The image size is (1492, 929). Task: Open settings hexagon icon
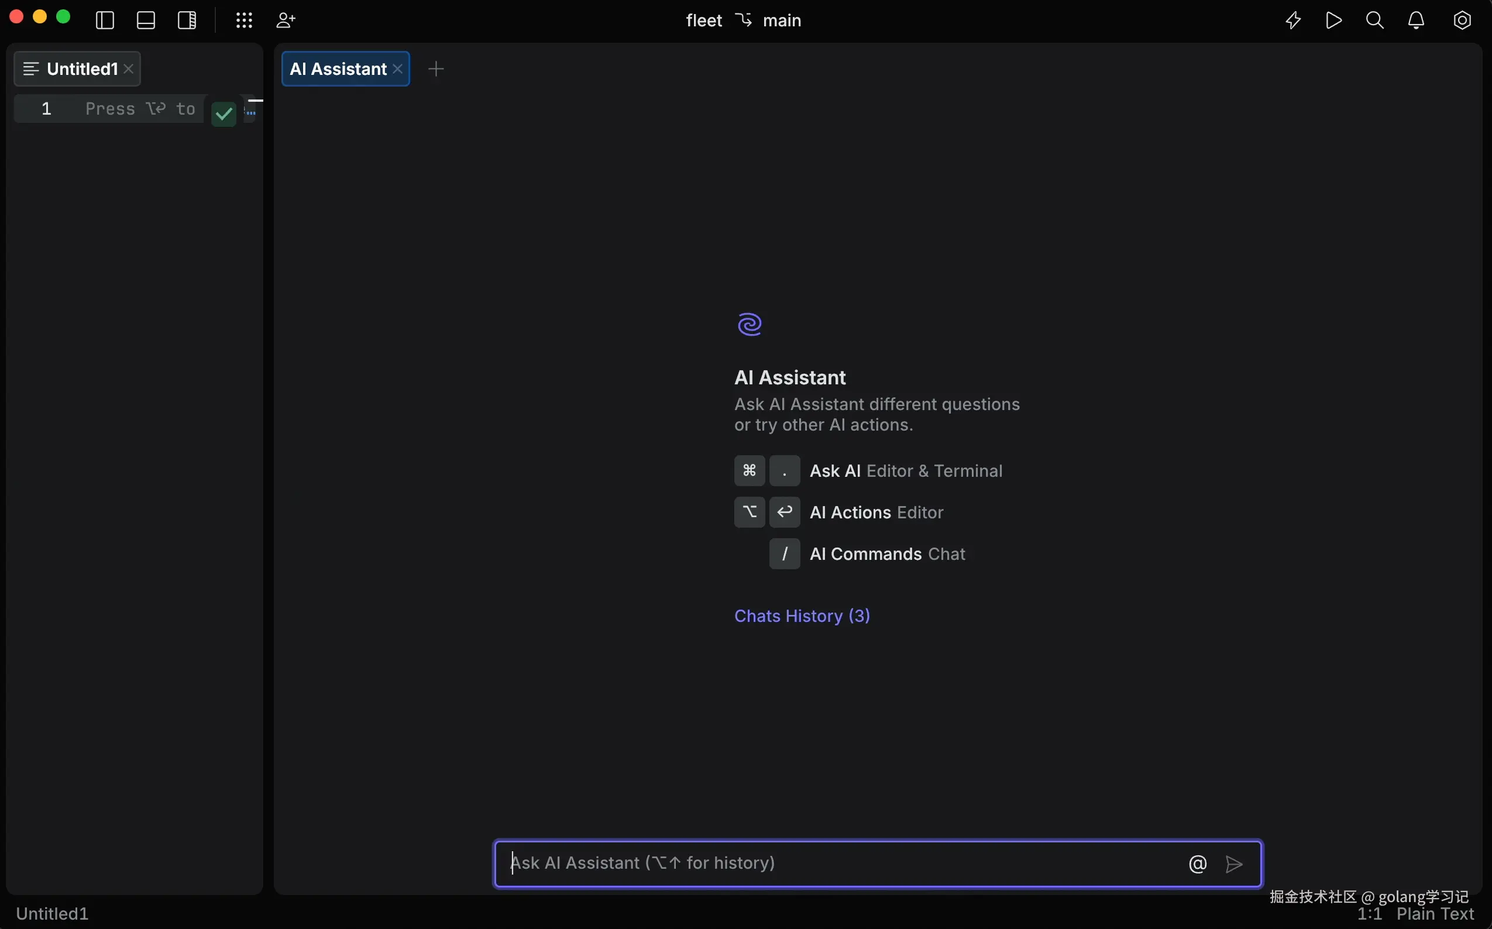coord(1462,20)
